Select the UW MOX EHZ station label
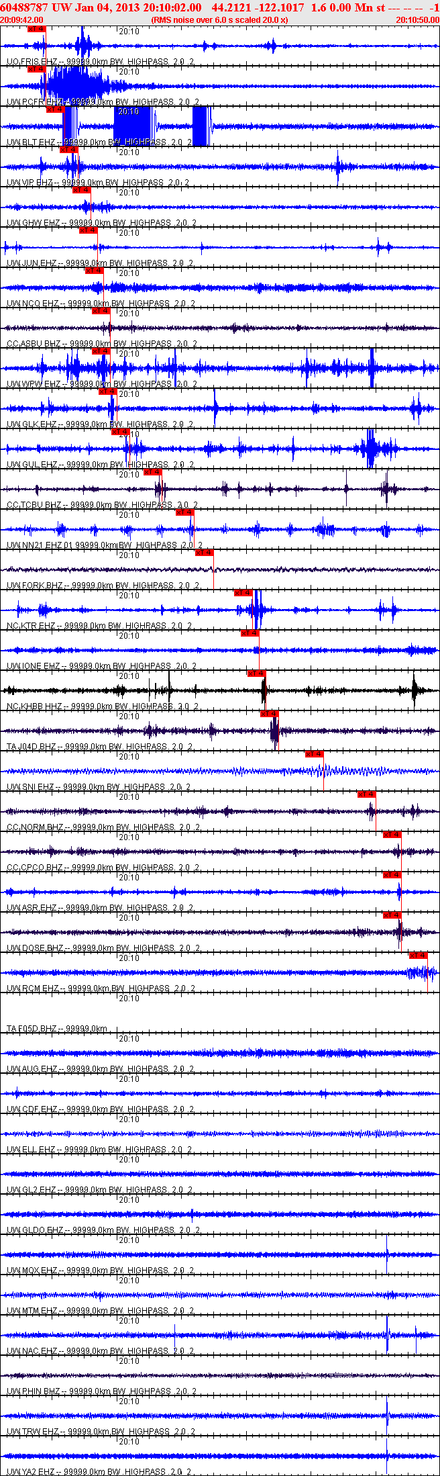The width and height of the screenshot is (440, 1476). (32, 1271)
